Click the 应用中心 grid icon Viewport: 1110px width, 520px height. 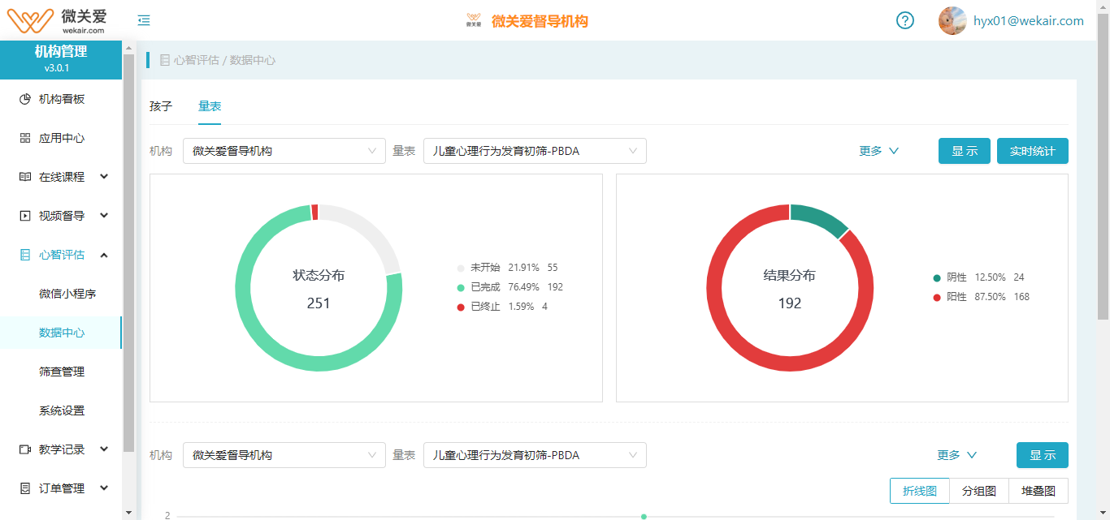(x=25, y=138)
